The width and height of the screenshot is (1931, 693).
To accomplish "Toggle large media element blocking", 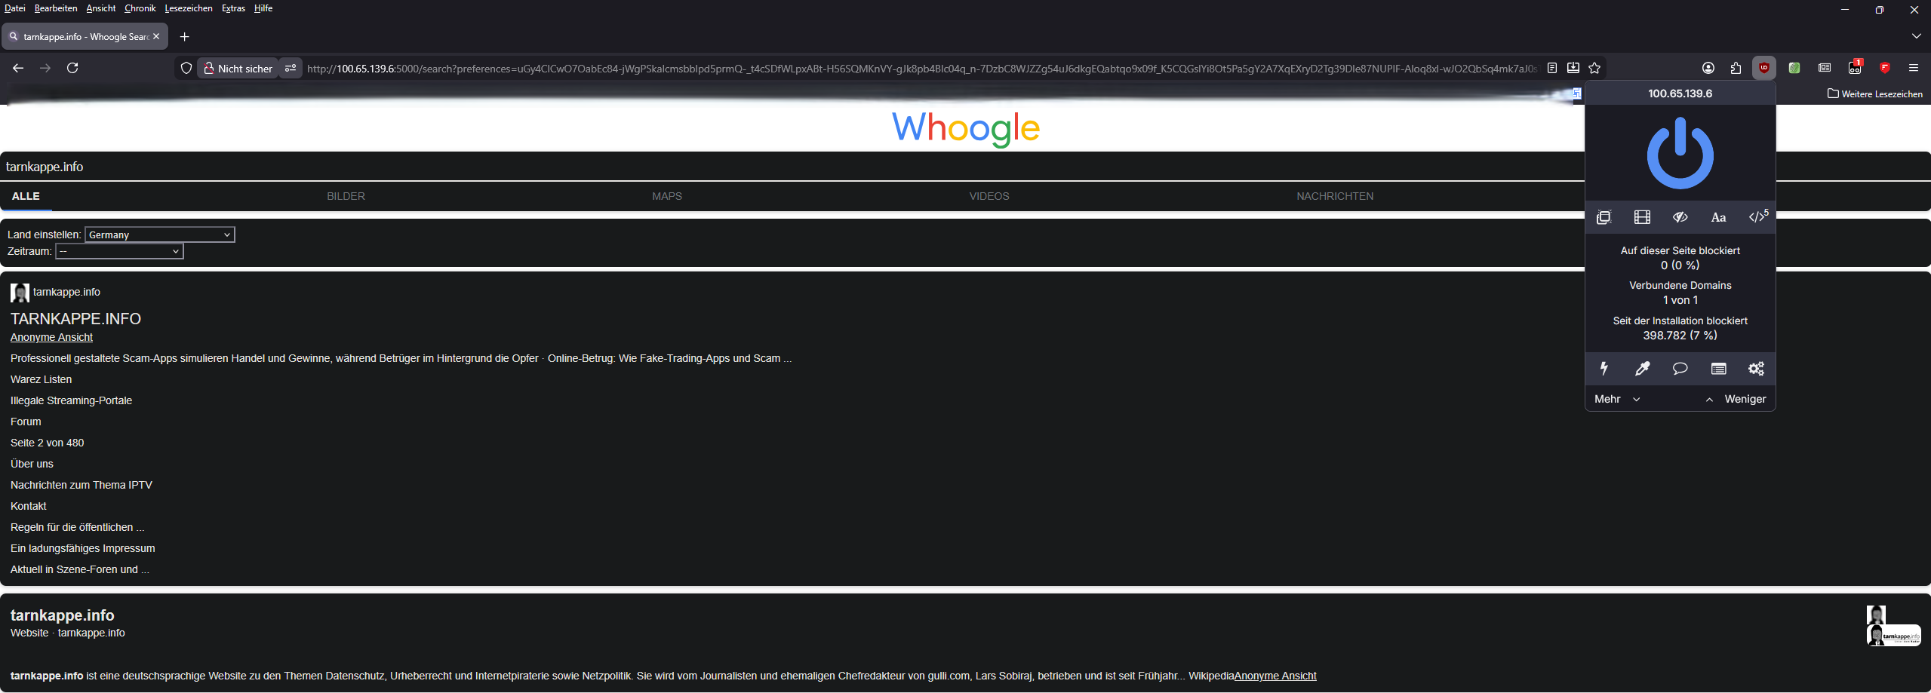I will [x=1642, y=217].
